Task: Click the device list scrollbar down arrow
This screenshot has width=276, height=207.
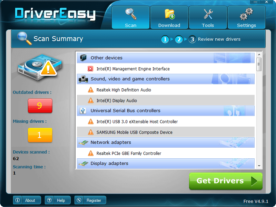Action: pos(259,166)
